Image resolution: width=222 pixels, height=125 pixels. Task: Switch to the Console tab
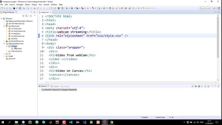click(x=55, y=86)
